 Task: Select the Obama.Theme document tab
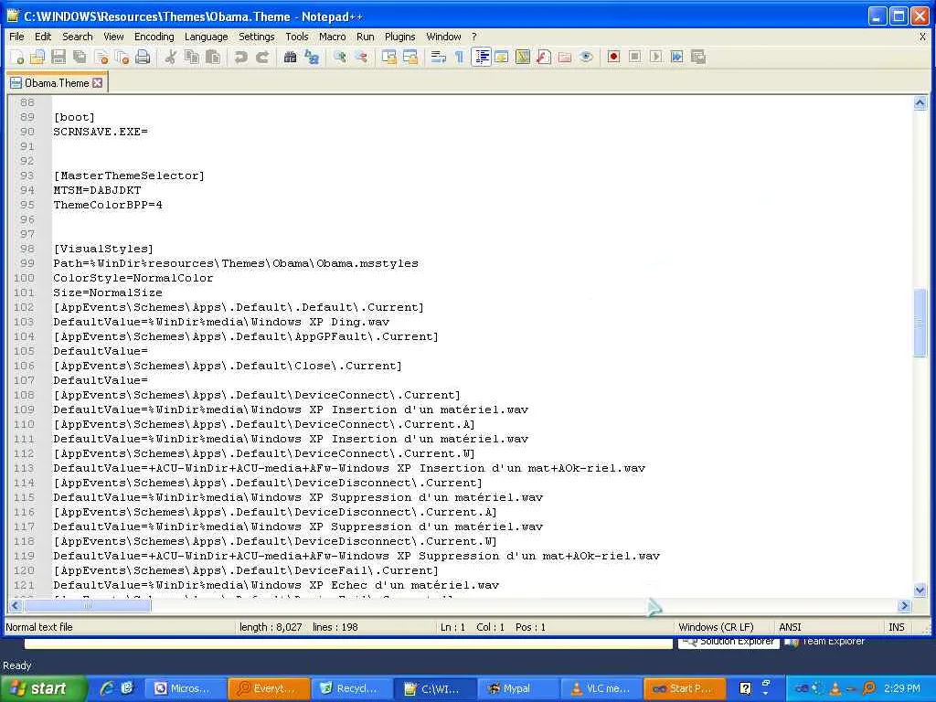coord(57,83)
